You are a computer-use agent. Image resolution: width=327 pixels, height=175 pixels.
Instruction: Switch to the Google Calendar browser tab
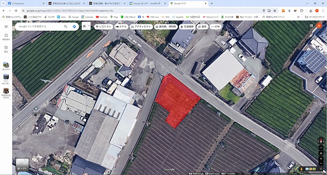click(x=148, y=4)
